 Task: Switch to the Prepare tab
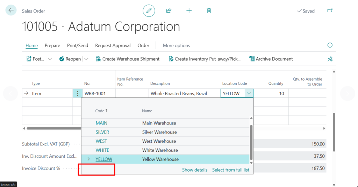[x=52, y=45]
